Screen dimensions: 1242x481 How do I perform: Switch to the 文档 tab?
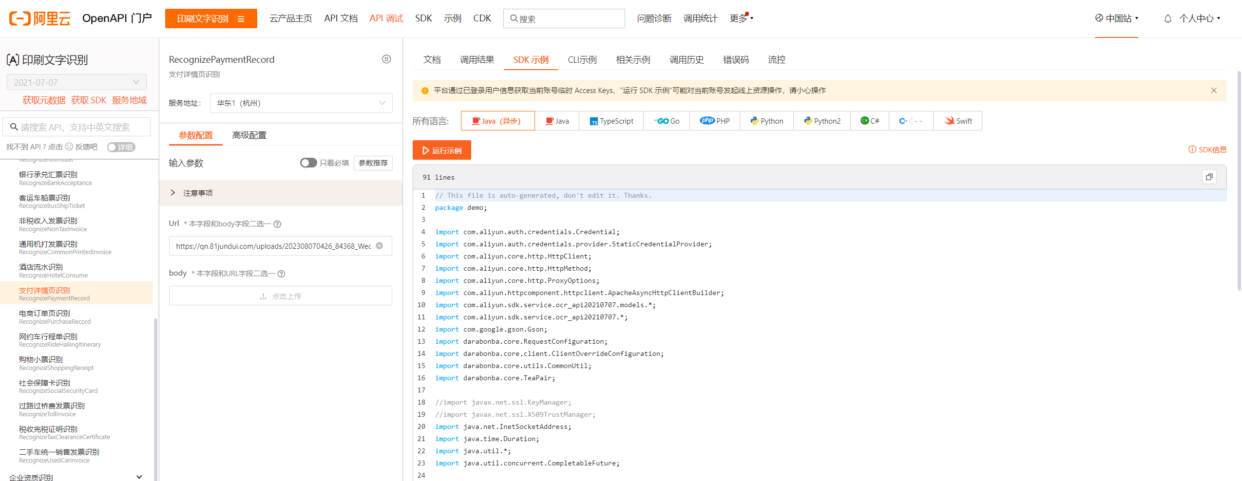(432, 59)
